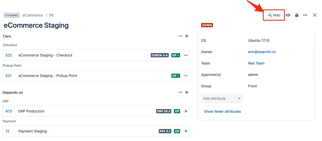Remove Payment Staging dependency link
This screenshot has width=322, height=141.
[186, 131]
